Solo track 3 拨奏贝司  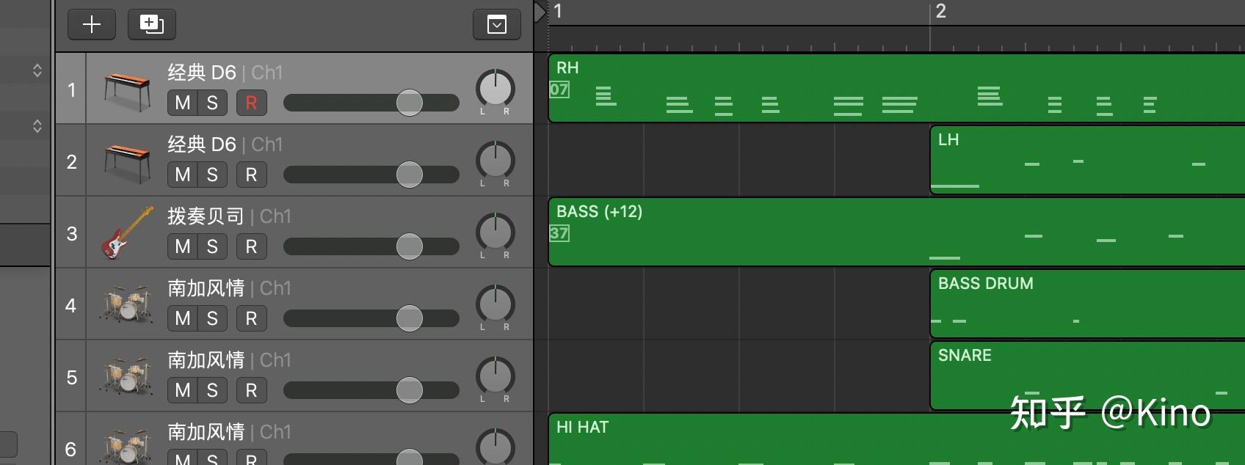pos(212,246)
